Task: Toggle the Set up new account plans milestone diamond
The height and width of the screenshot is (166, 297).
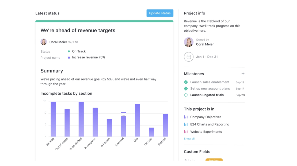Action: (186, 88)
